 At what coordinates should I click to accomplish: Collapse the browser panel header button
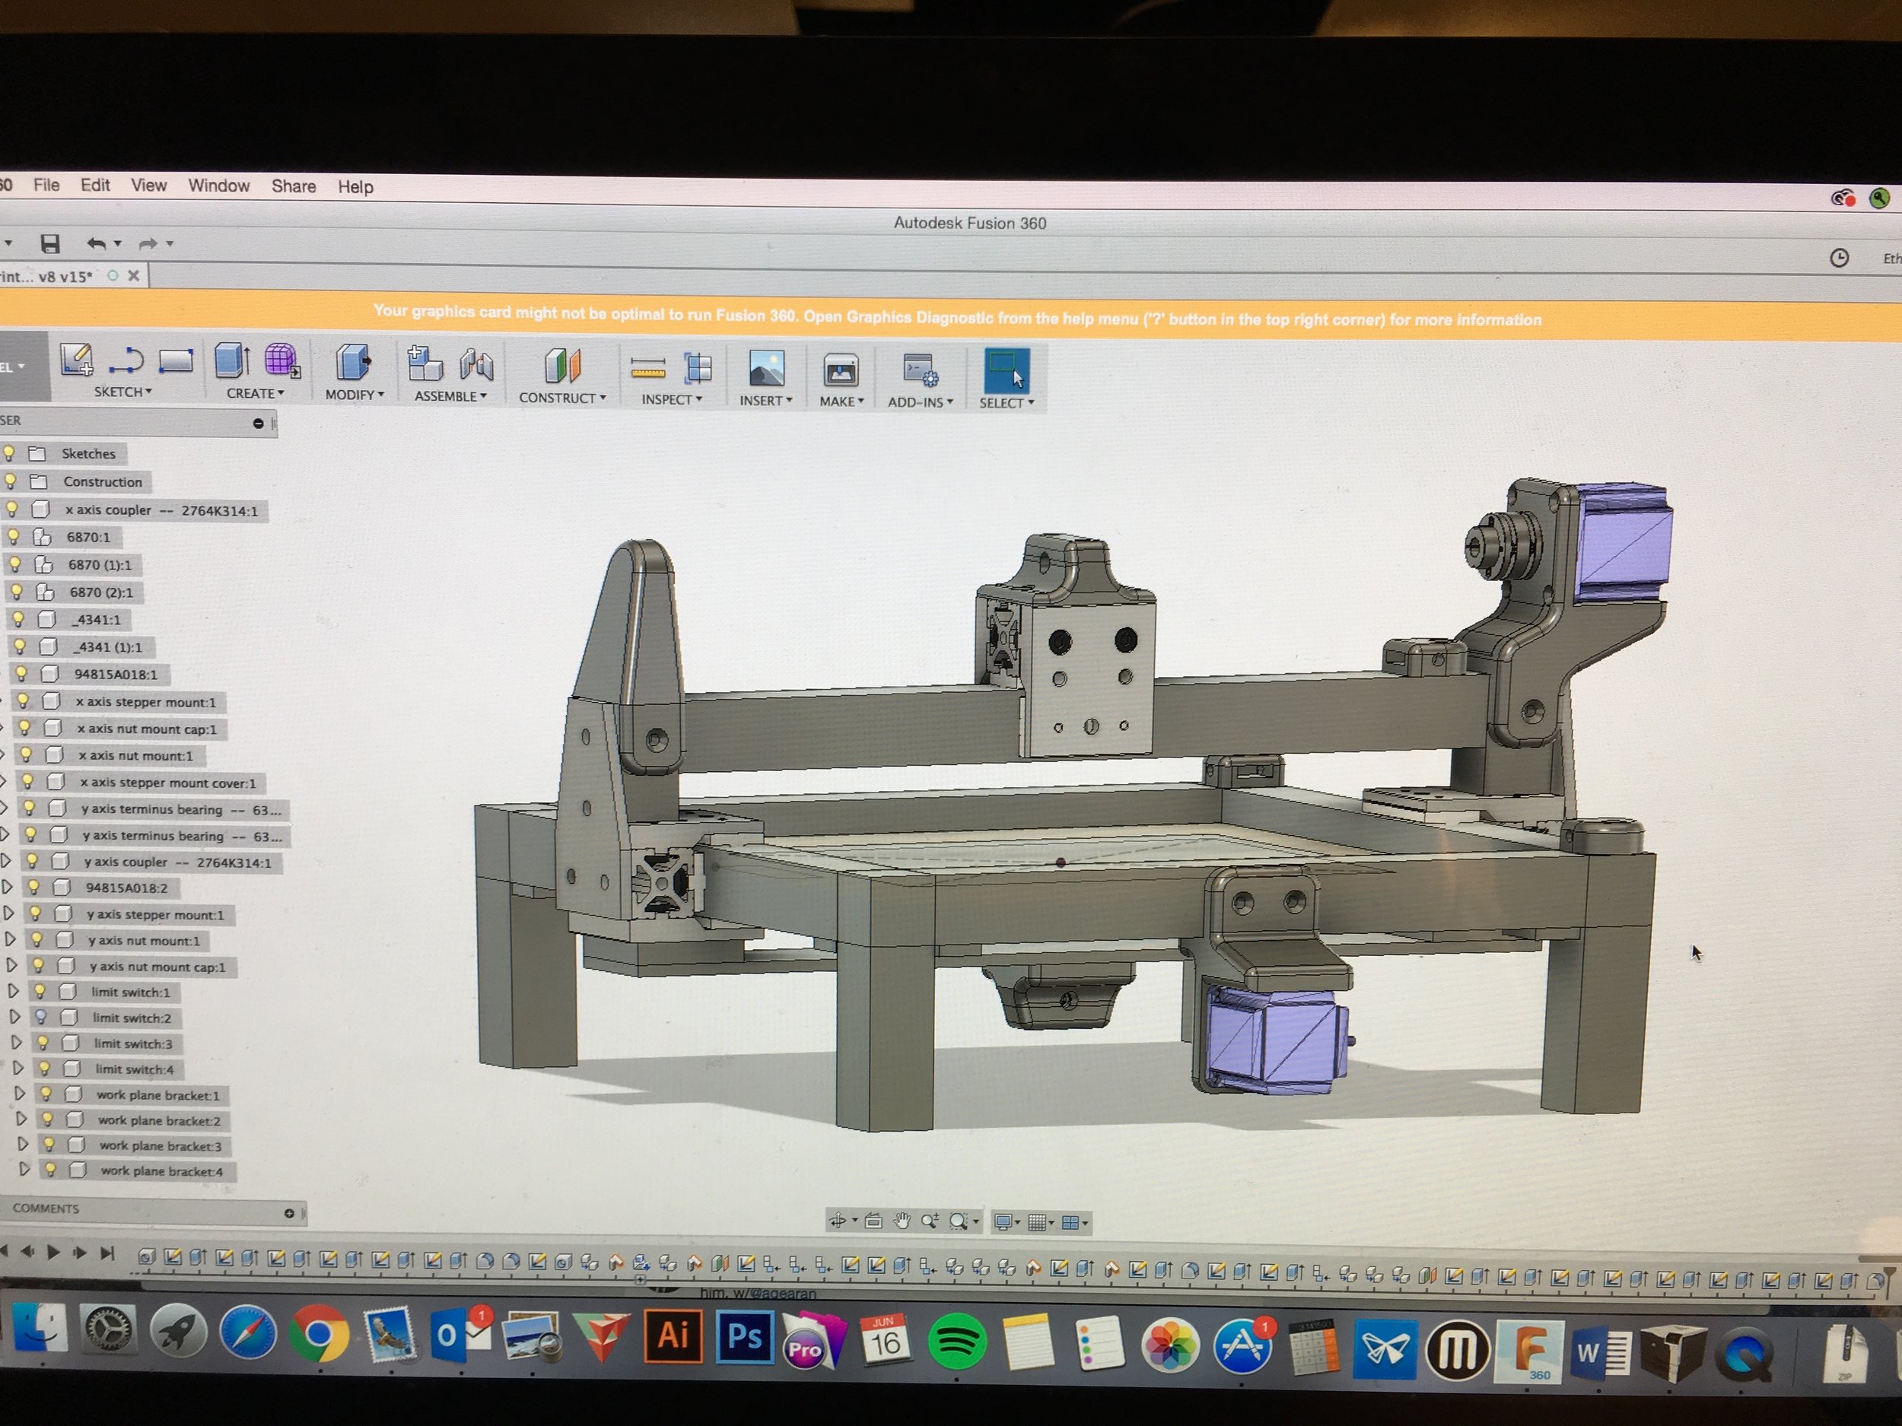coord(258,423)
